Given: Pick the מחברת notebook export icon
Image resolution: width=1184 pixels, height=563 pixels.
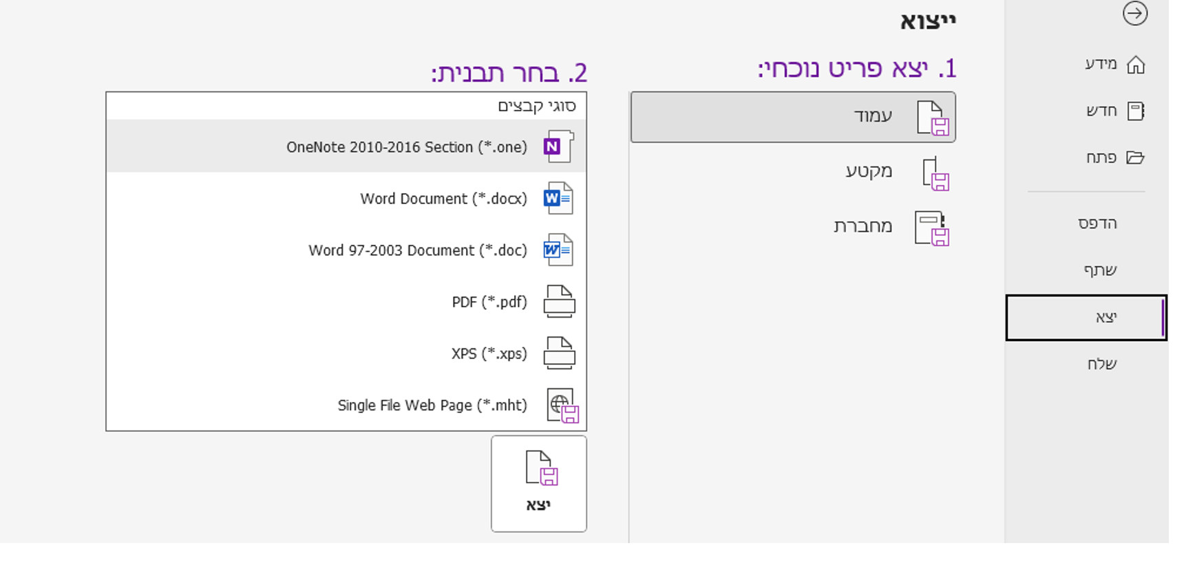Looking at the screenshot, I should (x=932, y=228).
